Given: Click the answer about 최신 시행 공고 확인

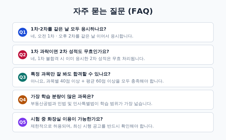Looking at the screenshot, I should pos(92,126).
